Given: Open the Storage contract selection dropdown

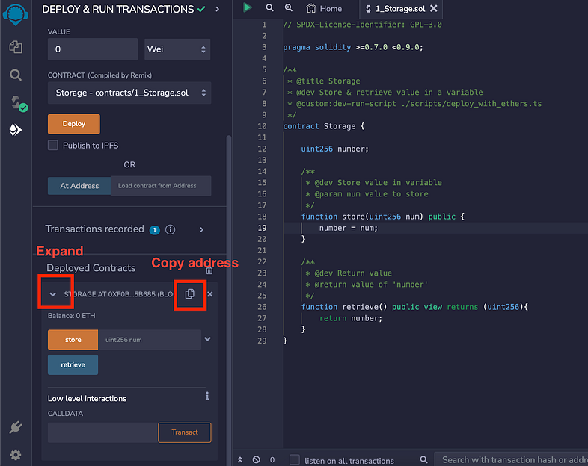Looking at the screenshot, I should coord(129,93).
